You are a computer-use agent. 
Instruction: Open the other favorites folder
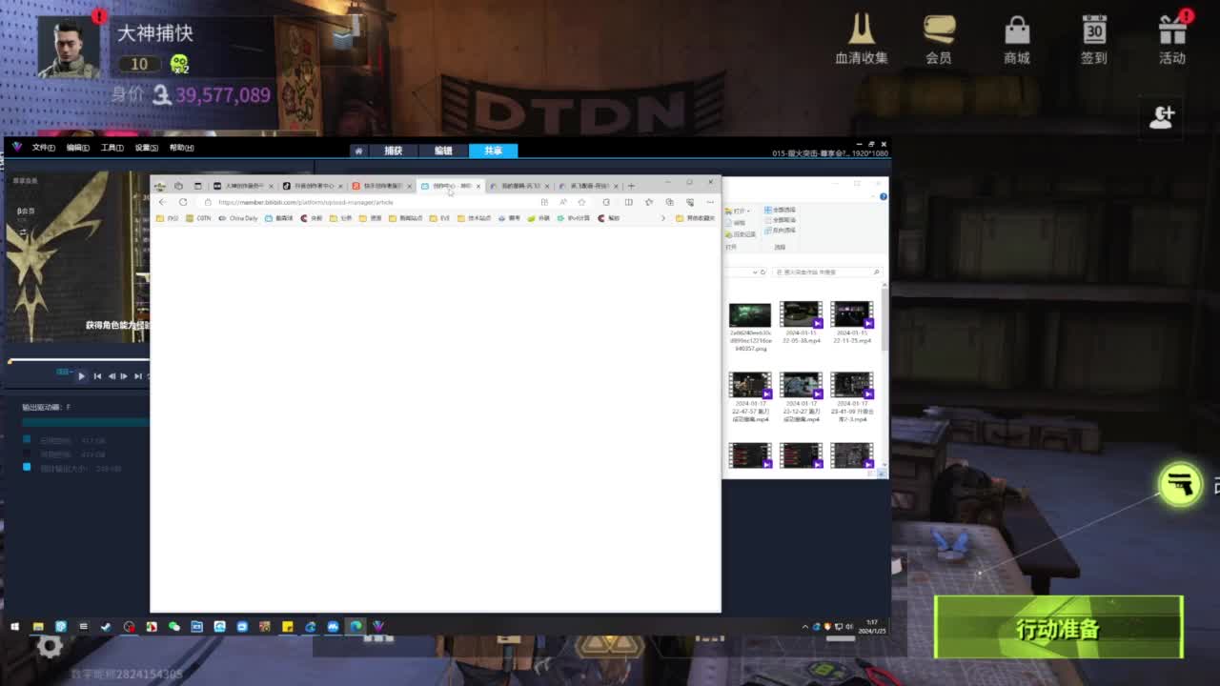pos(695,218)
